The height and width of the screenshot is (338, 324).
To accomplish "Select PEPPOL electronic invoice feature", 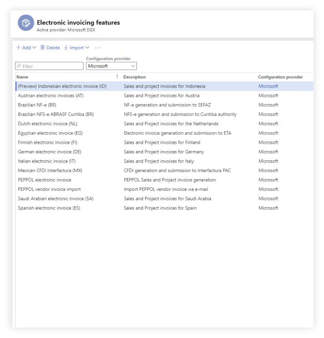I will click(x=45, y=180).
